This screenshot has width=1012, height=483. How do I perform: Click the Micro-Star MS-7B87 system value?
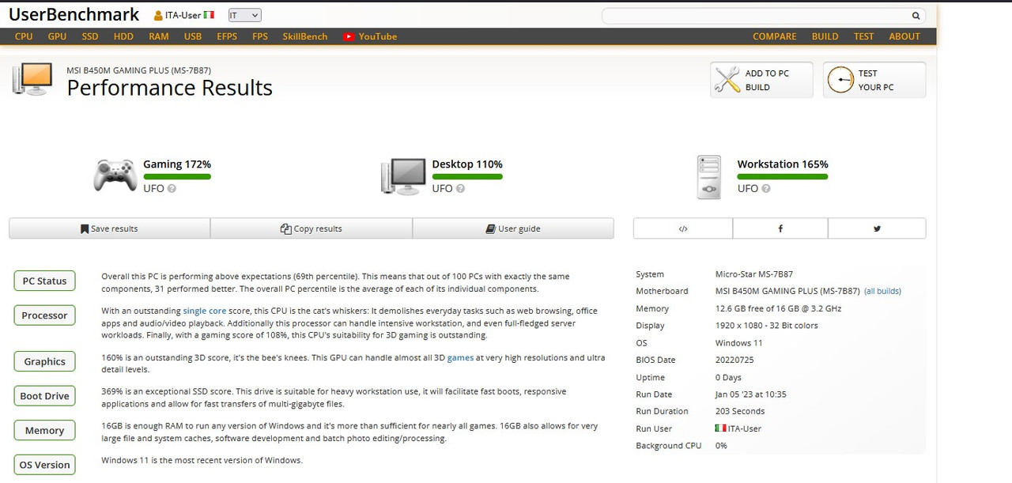pyautogui.click(x=754, y=274)
